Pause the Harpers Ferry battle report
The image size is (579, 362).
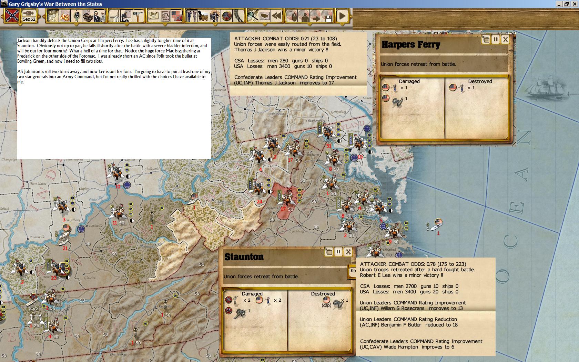coord(496,39)
